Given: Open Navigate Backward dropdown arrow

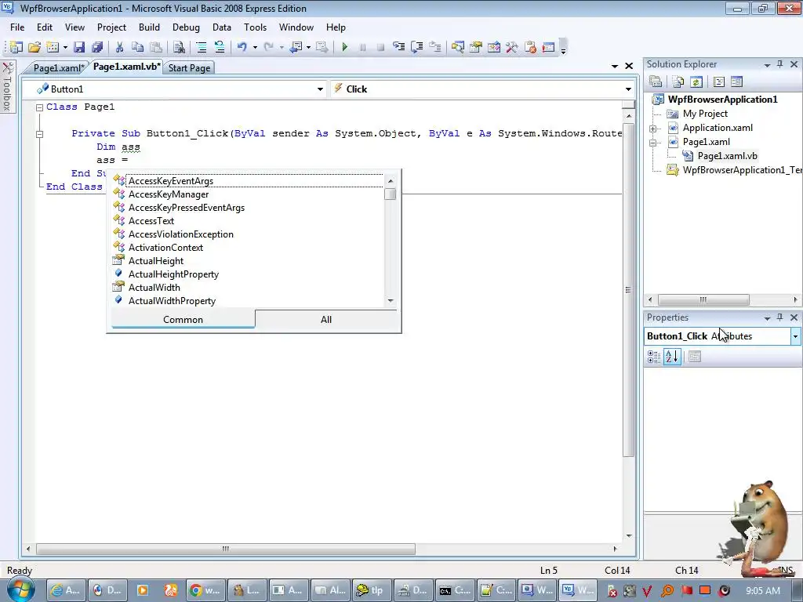Looking at the screenshot, I should (x=307, y=47).
